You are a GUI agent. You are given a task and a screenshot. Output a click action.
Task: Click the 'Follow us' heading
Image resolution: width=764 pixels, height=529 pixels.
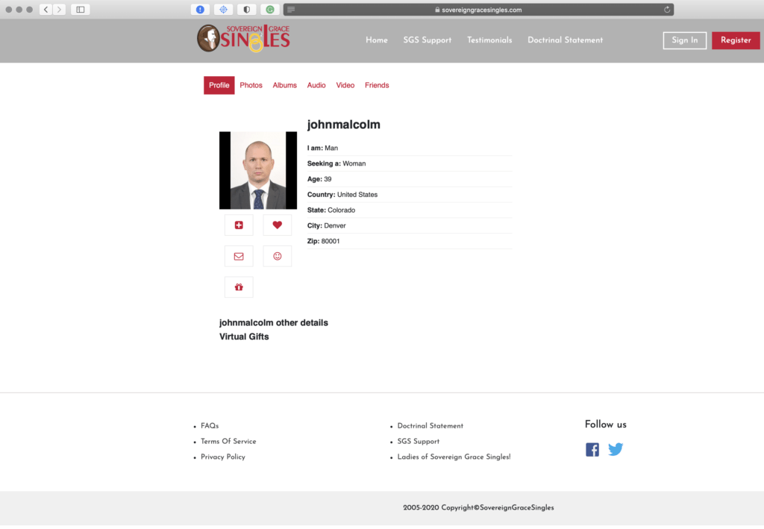(606, 425)
